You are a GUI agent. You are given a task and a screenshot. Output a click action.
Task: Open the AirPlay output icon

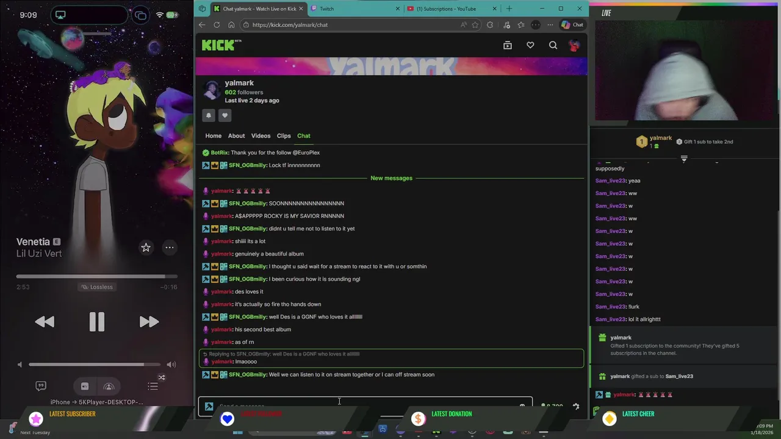pos(109,386)
